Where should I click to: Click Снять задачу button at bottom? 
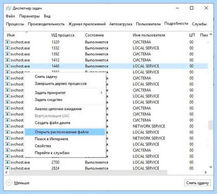coord(197,183)
